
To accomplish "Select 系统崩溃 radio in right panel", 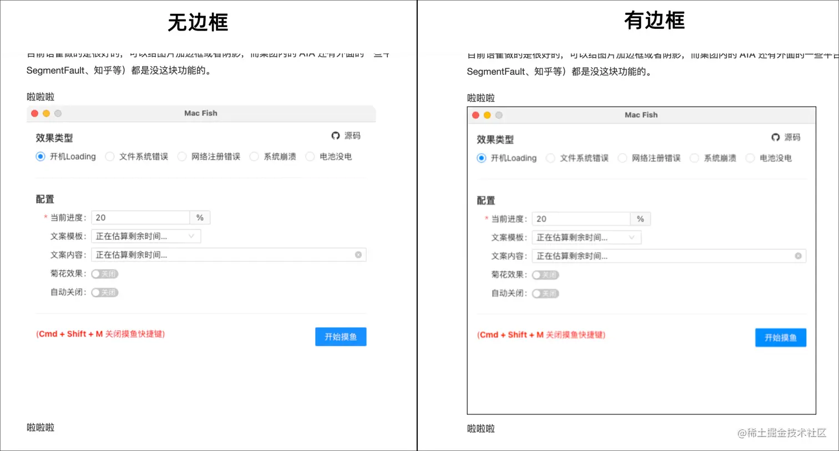I will point(695,158).
